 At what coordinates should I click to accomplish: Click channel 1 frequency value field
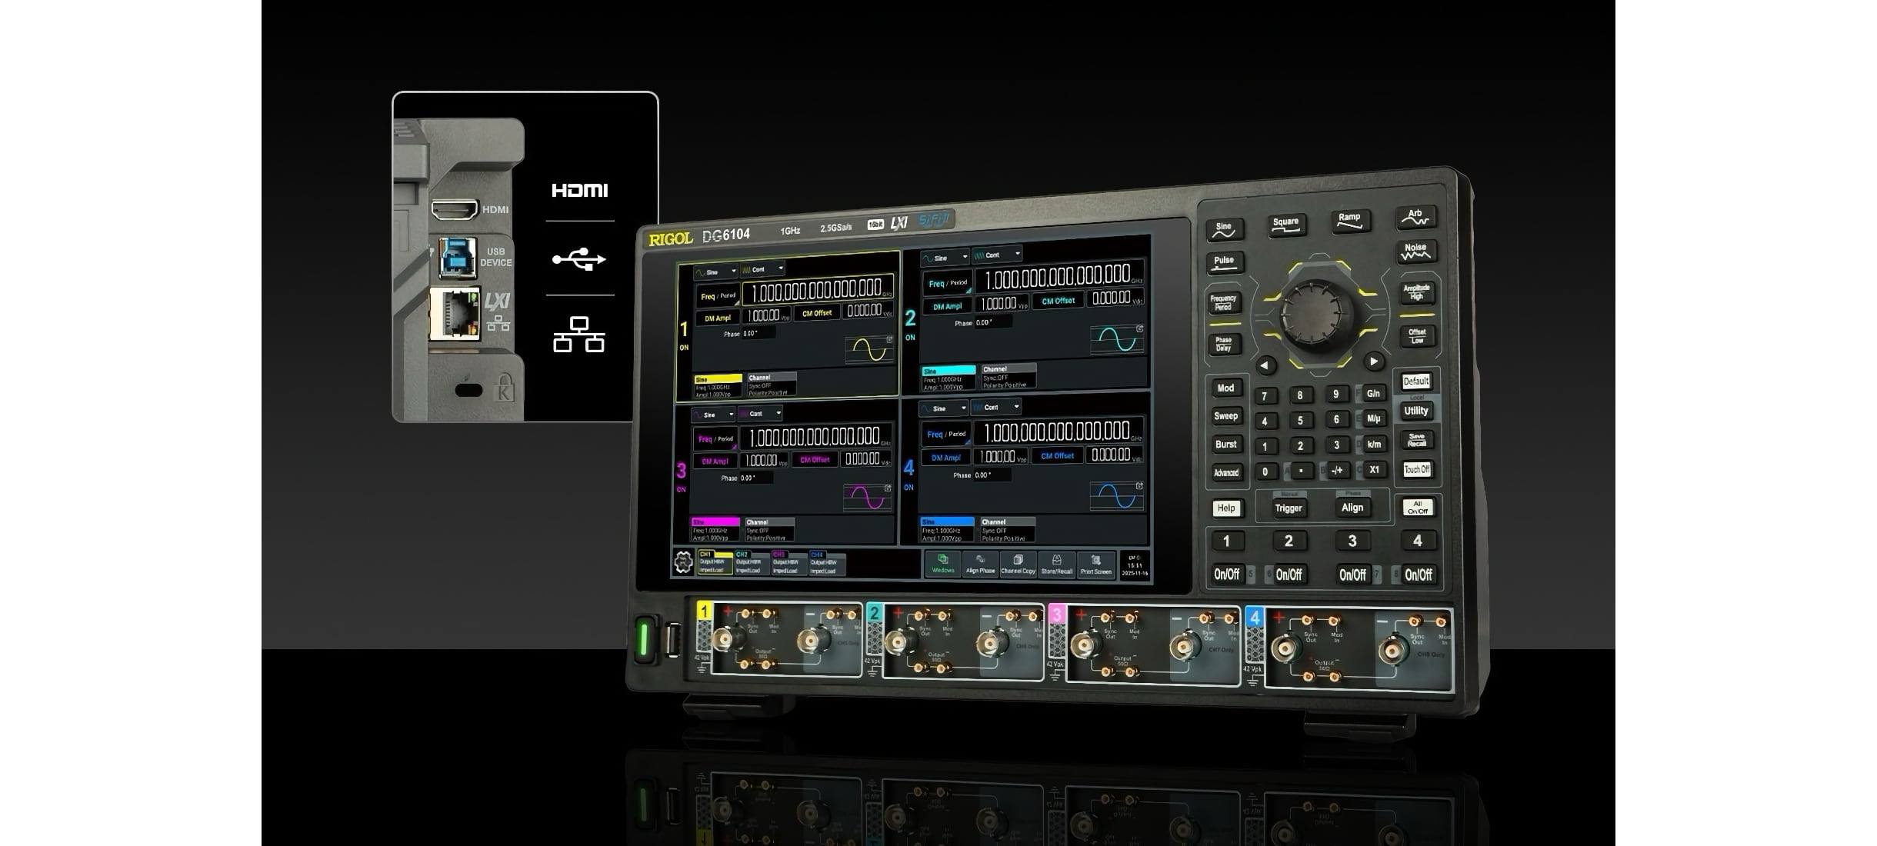coord(818,290)
